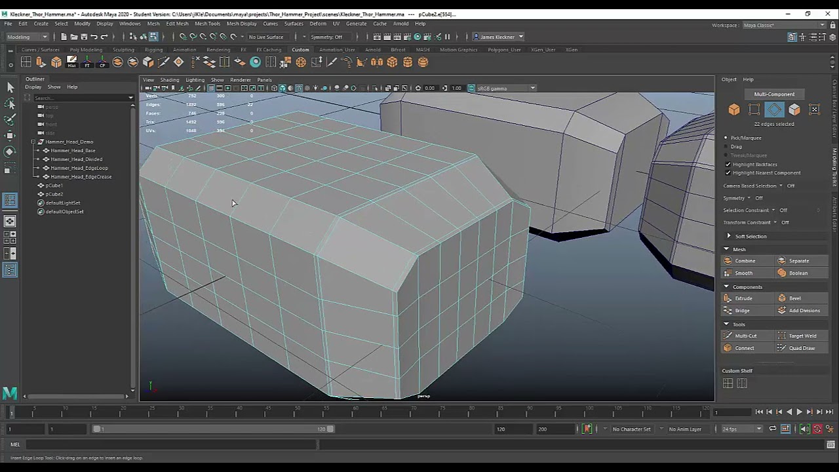Click the Target Weld button

pos(801,336)
